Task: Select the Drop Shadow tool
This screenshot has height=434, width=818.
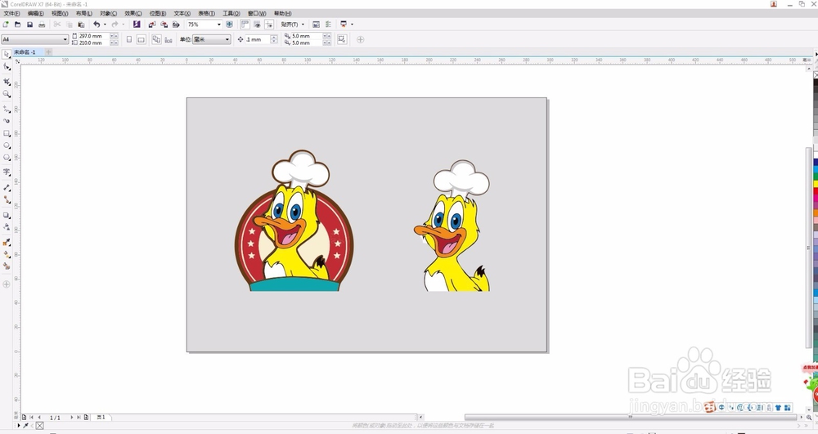Action: [7, 215]
